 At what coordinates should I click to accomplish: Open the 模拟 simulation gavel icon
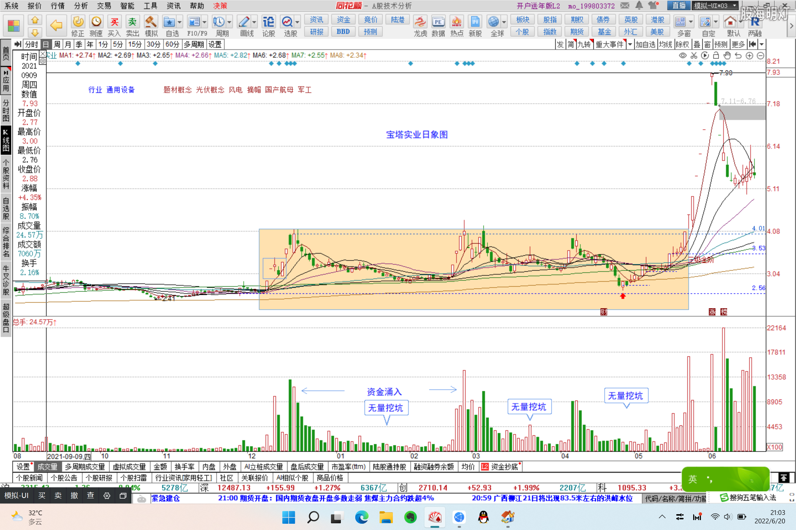tap(151, 26)
